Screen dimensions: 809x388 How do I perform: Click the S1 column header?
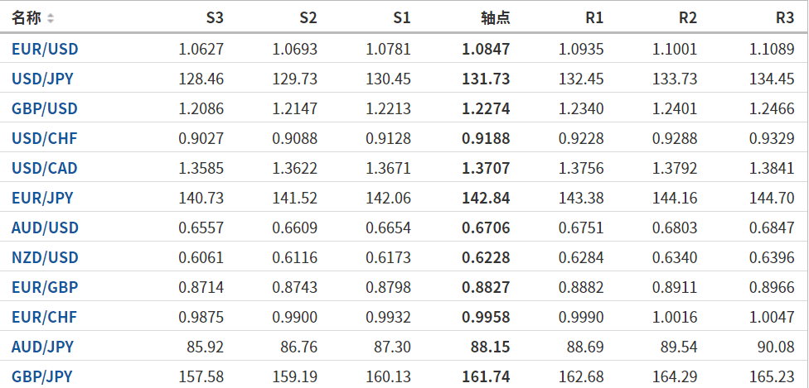point(401,17)
